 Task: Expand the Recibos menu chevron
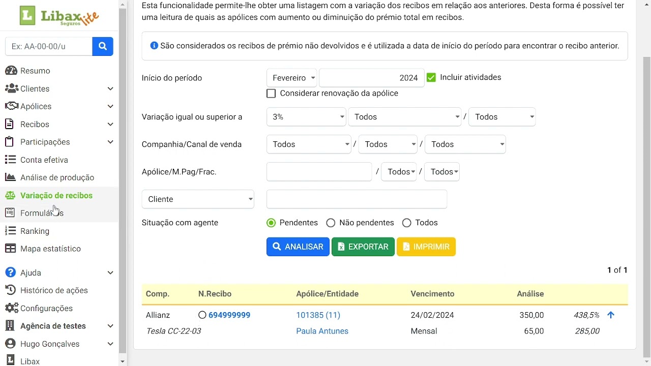pyautogui.click(x=110, y=124)
